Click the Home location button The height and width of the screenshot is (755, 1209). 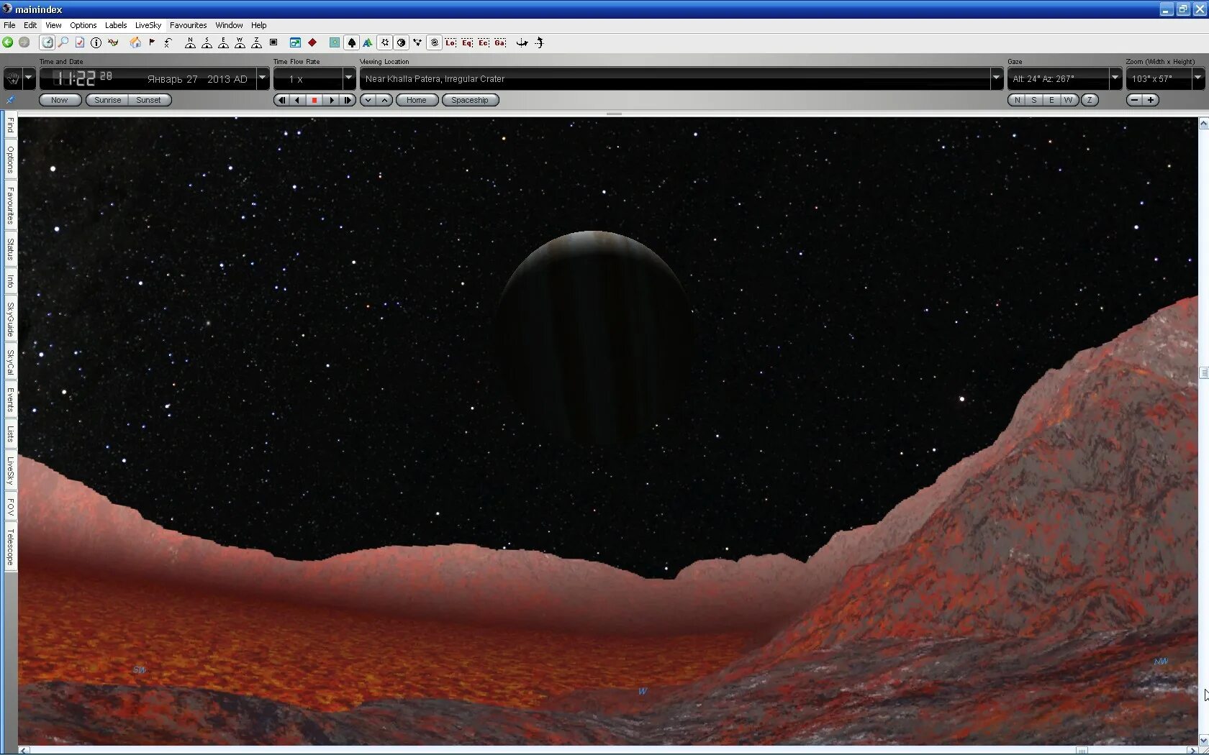tap(417, 100)
